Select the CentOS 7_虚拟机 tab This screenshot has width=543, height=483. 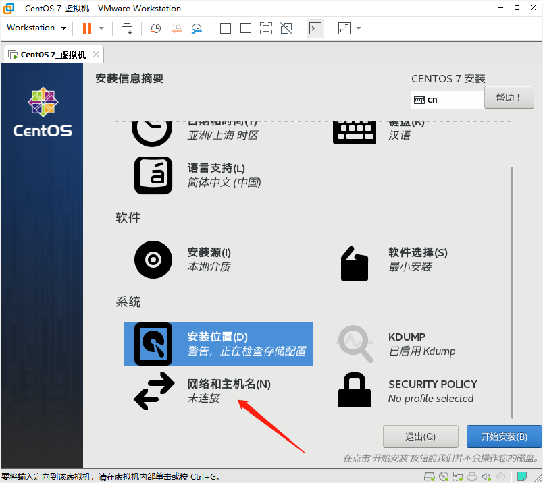pos(53,55)
